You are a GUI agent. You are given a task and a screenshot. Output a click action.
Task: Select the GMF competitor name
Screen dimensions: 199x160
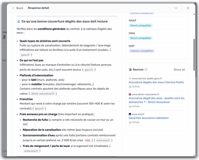coord(132,46)
